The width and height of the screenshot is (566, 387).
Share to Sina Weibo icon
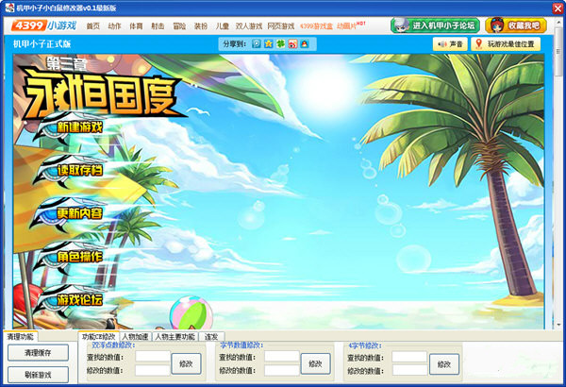coord(292,44)
